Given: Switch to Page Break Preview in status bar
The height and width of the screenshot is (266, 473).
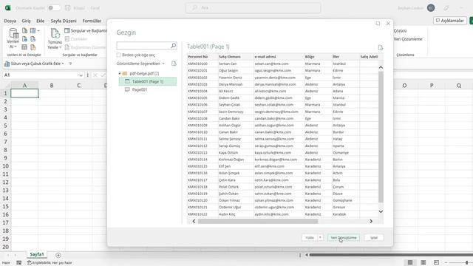Looking at the screenshot, I should (436, 262).
